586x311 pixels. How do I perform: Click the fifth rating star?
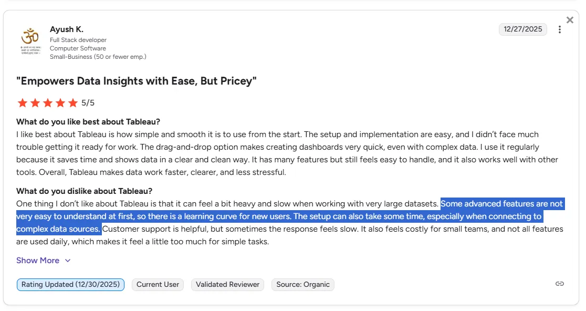73,103
